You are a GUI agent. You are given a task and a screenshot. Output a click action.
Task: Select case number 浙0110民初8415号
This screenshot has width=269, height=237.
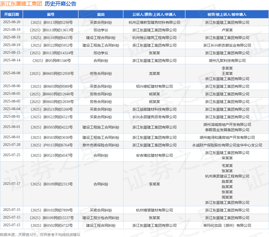pos(58,38)
